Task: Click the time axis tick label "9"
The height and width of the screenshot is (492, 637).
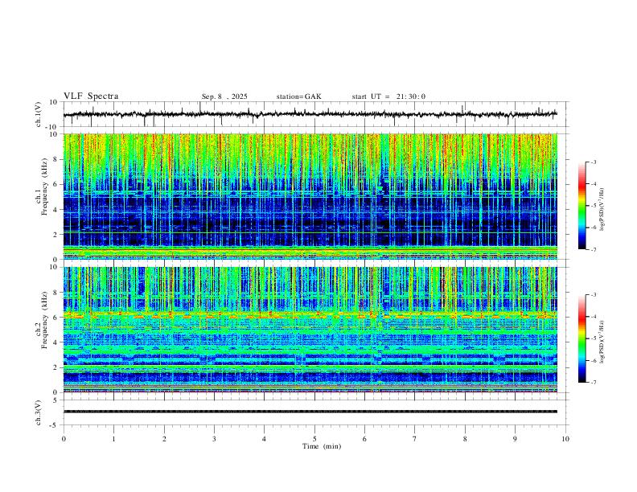Action: click(x=515, y=439)
